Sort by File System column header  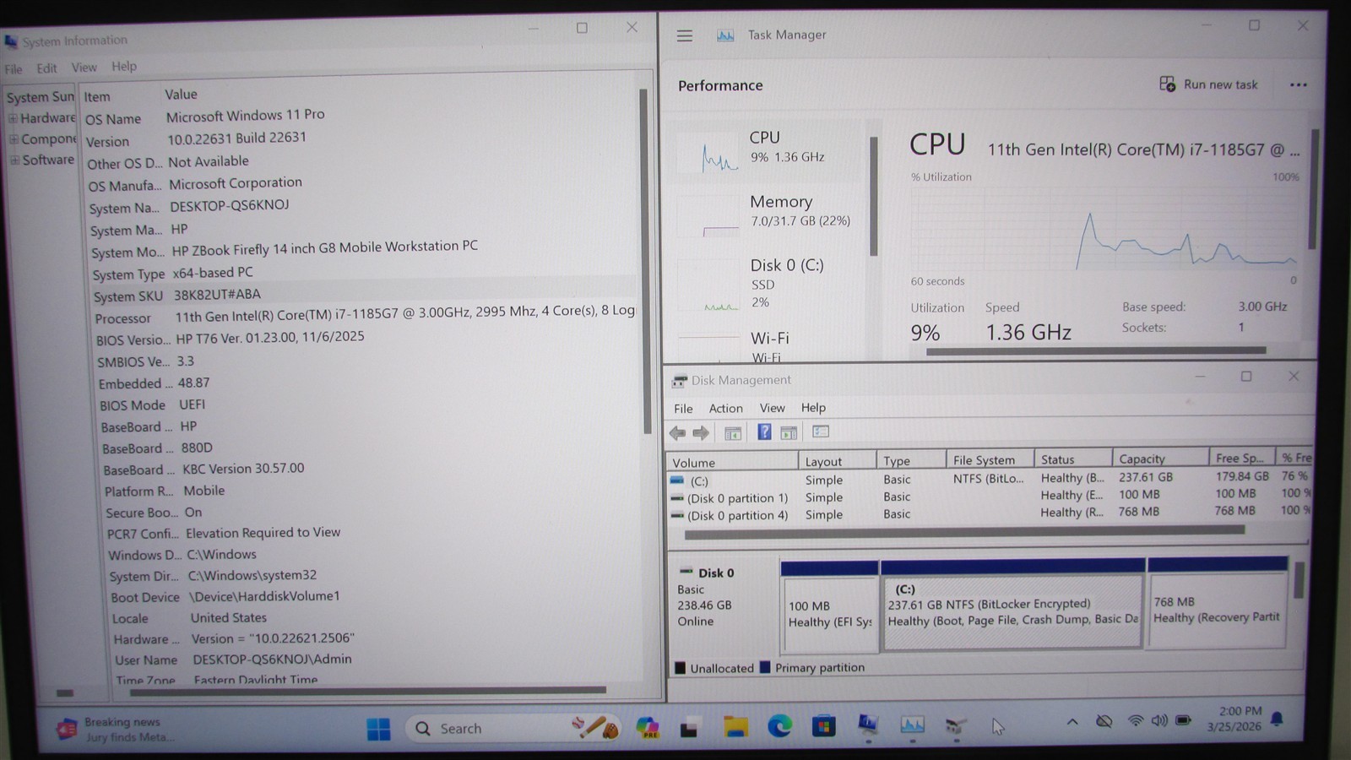(990, 460)
